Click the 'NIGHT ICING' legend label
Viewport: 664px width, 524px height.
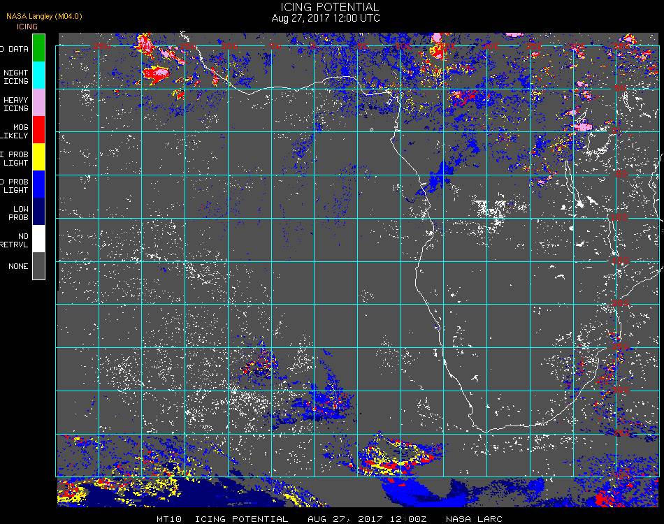click(x=15, y=77)
